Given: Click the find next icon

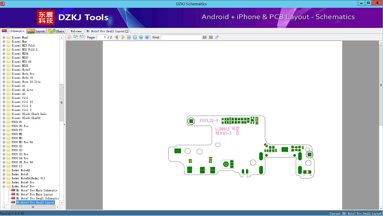Looking at the screenshot, I should [x=211, y=37].
